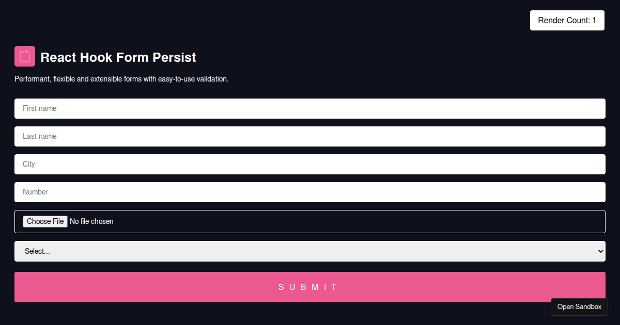Click the word 'Persist' in the page title

point(174,57)
